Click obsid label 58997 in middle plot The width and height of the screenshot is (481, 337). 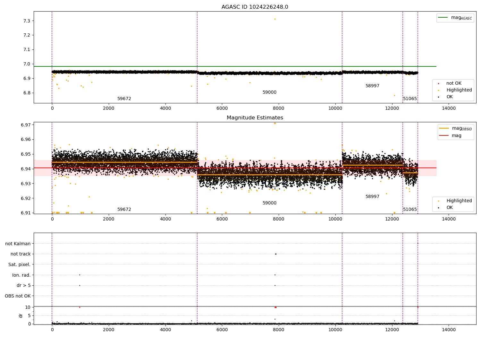pos(372,197)
